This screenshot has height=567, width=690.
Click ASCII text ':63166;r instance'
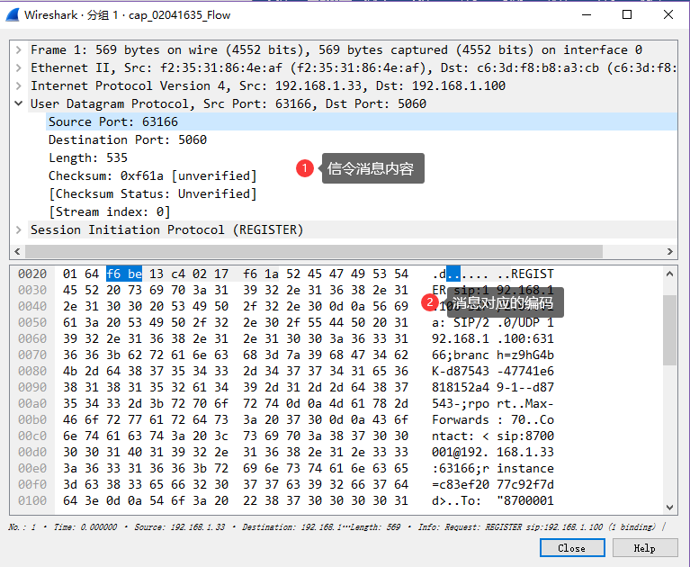[493, 468]
